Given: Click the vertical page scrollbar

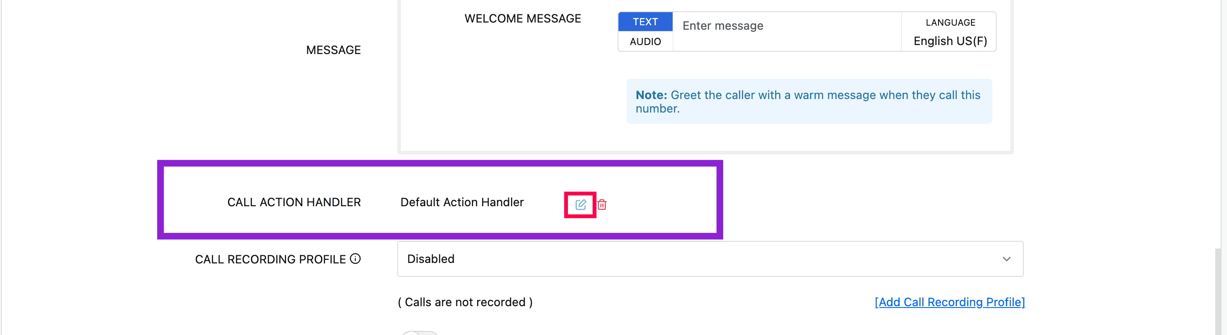Looking at the screenshot, I should pos(1219,290).
